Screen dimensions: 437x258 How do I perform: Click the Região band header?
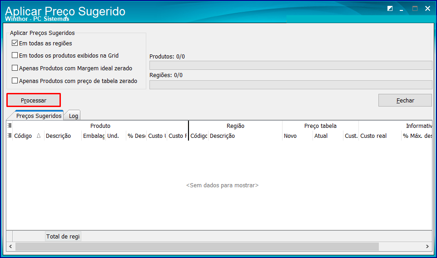click(x=235, y=126)
